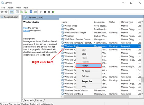Open the View menu
The image size is (144, 105).
click(19, 8)
